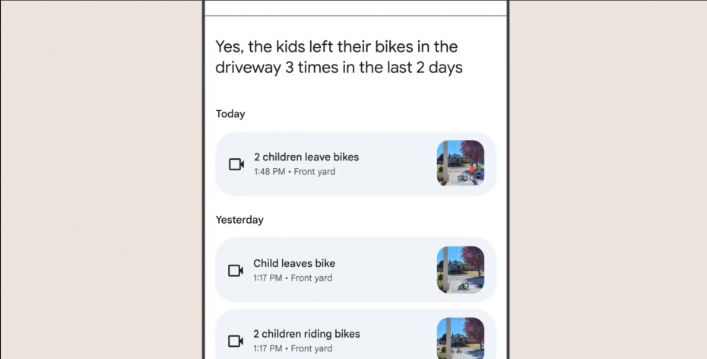Click camera icon beside 2 children riding bikes
Image resolution: width=707 pixels, height=359 pixels.
tap(236, 341)
